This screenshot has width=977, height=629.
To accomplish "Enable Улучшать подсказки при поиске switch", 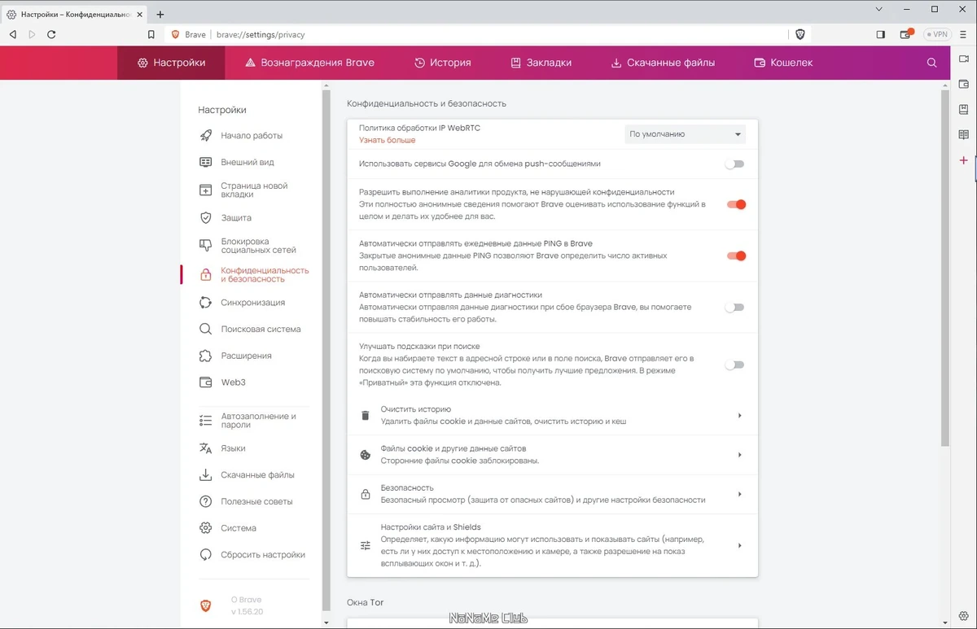I will [735, 365].
